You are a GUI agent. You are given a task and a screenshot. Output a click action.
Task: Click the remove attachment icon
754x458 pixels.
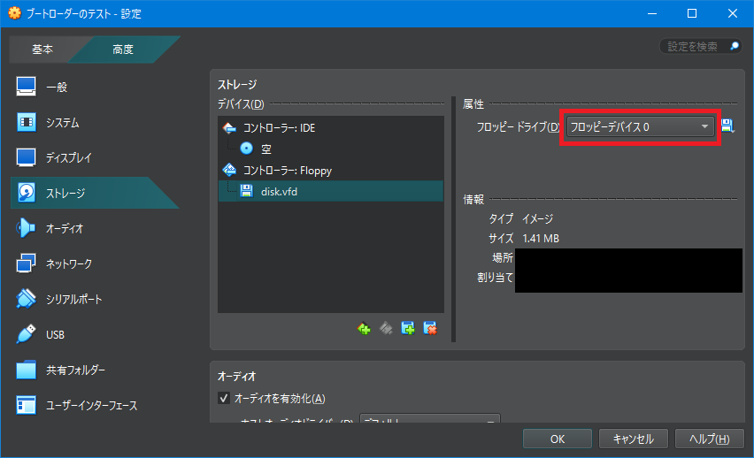tap(430, 329)
